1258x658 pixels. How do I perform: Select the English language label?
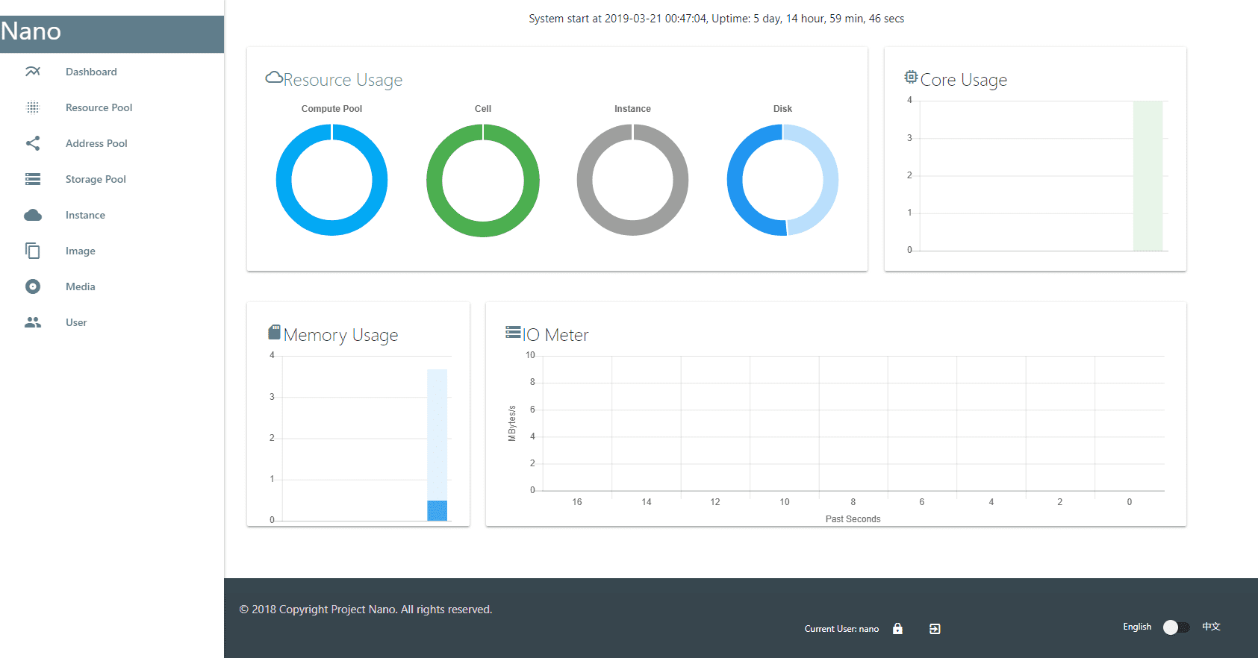[x=1136, y=627]
